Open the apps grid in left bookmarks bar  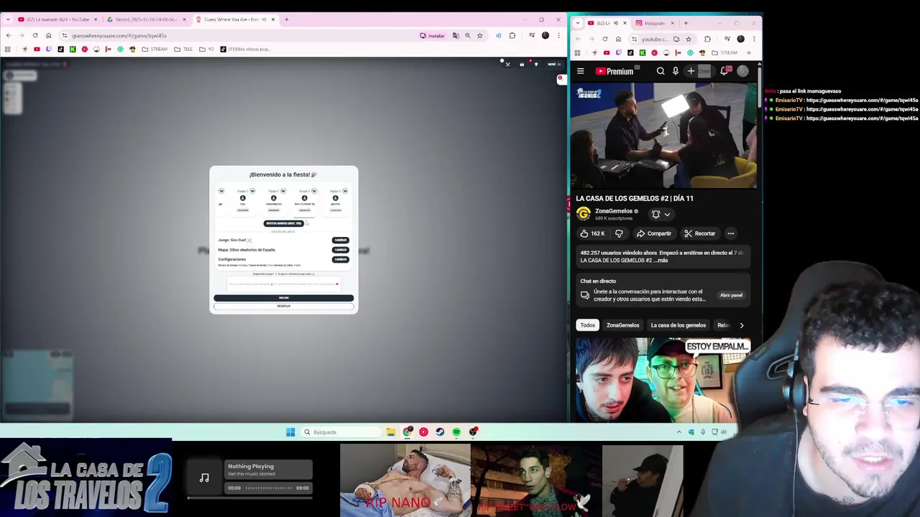[x=8, y=50]
